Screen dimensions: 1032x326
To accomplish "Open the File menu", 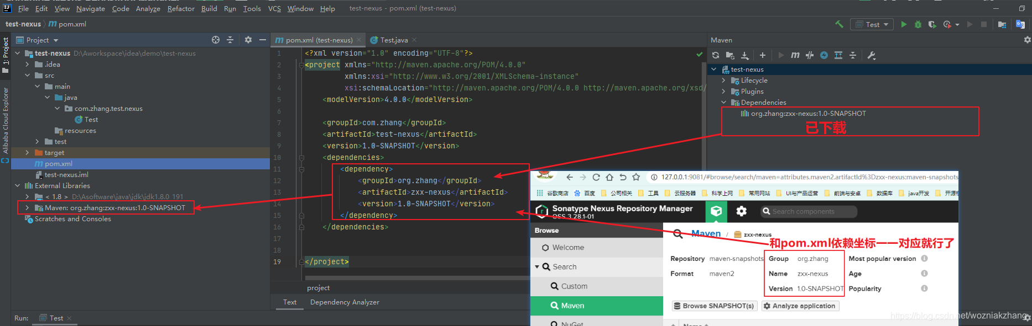I will point(23,8).
